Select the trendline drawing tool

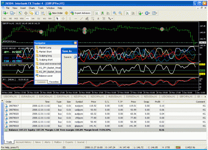click(81, 19)
